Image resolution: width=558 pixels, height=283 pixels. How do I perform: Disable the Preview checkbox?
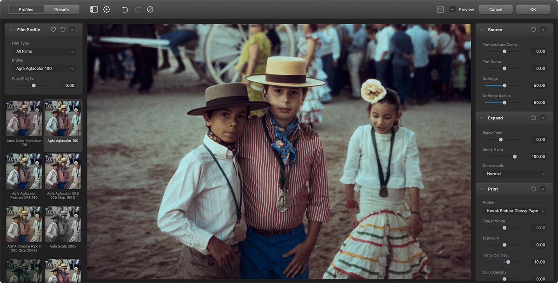click(452, 9)
